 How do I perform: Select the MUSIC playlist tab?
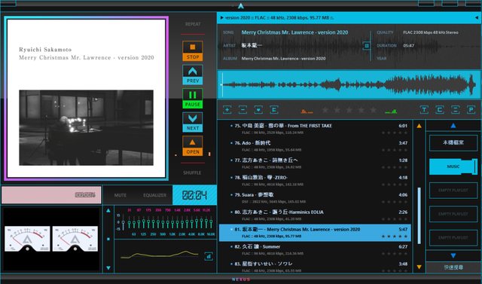point(453,166)
